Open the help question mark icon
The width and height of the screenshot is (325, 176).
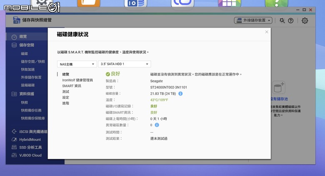tap(290, 20)
